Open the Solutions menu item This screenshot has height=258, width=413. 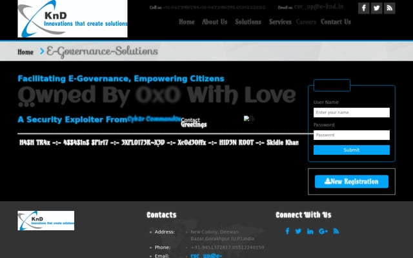[248, 22]
